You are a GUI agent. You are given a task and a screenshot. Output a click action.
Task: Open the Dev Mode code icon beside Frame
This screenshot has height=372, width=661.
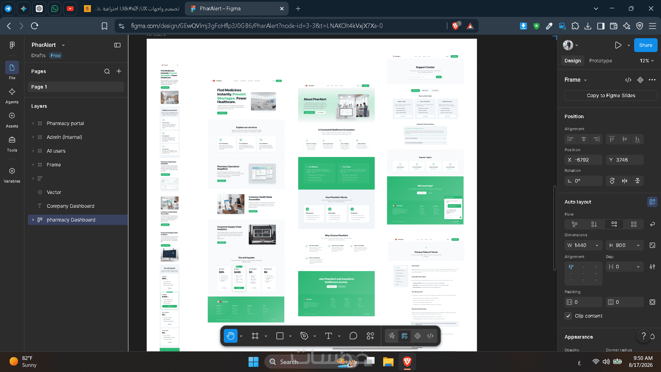click(x=628, y=80)
